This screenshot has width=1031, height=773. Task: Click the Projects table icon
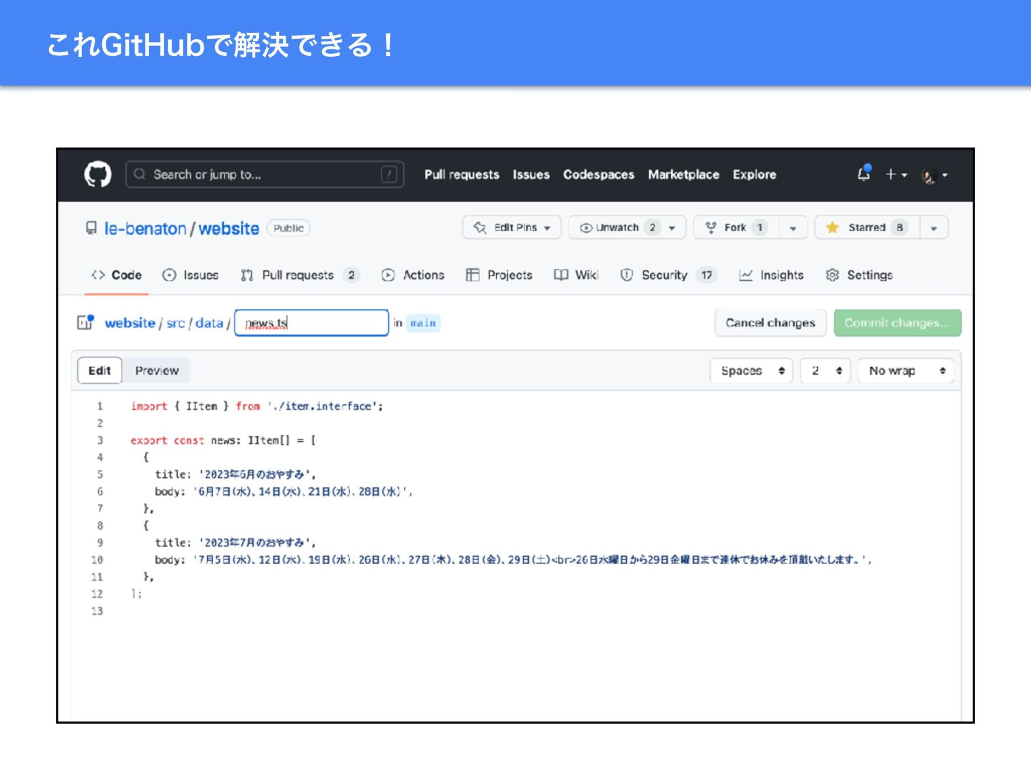pyautogui.click(x=473, y=275)
